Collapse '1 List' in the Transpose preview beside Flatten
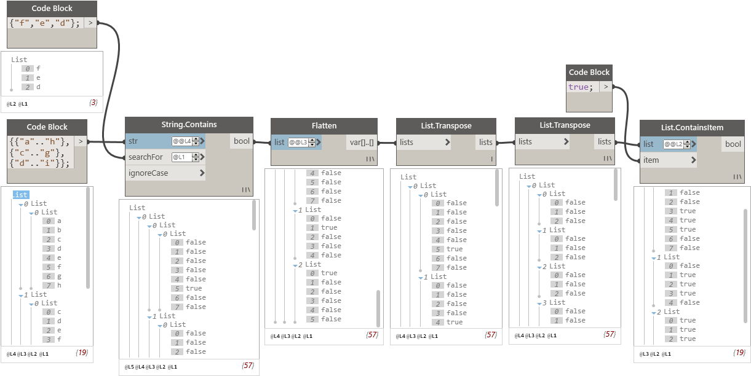 pos(419,277)
